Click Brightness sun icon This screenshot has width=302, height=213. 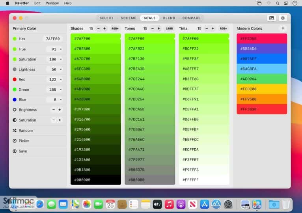click(15, 110)
